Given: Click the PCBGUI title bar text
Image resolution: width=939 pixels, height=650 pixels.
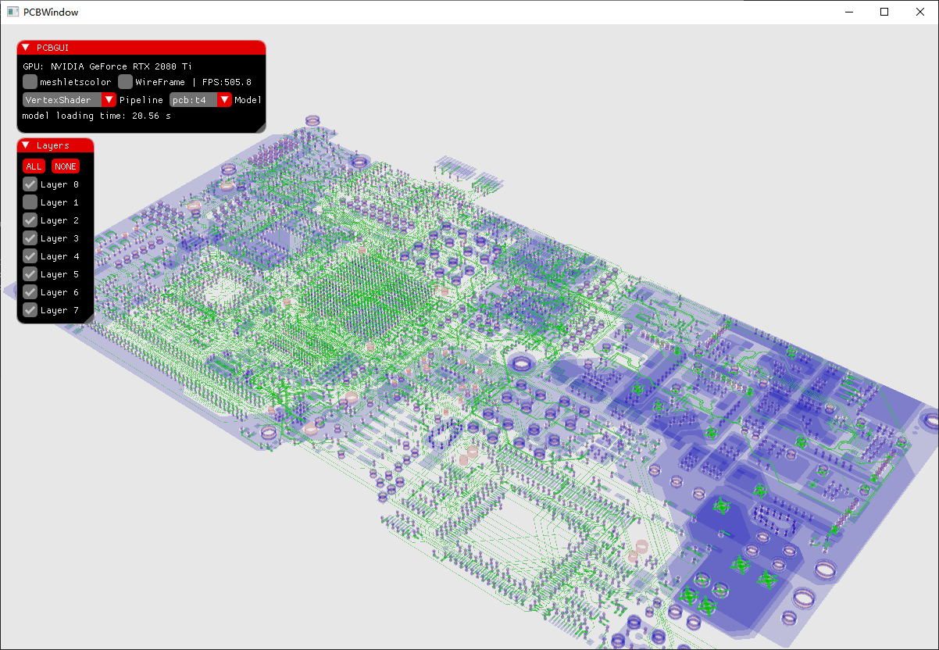Looking at the screenshot, I should 52,48.
